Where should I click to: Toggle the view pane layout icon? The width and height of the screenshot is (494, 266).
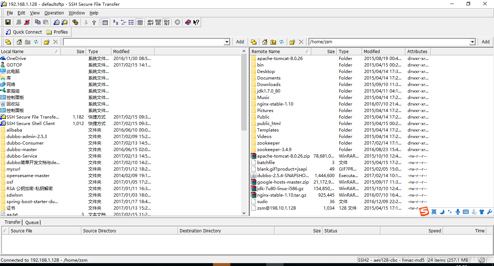point(105,22)
